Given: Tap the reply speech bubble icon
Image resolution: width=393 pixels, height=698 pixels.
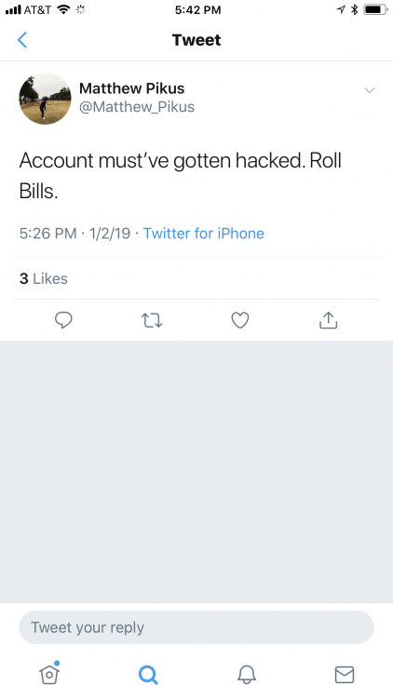Looking at the screenshot, I should (x=63, y=320).
